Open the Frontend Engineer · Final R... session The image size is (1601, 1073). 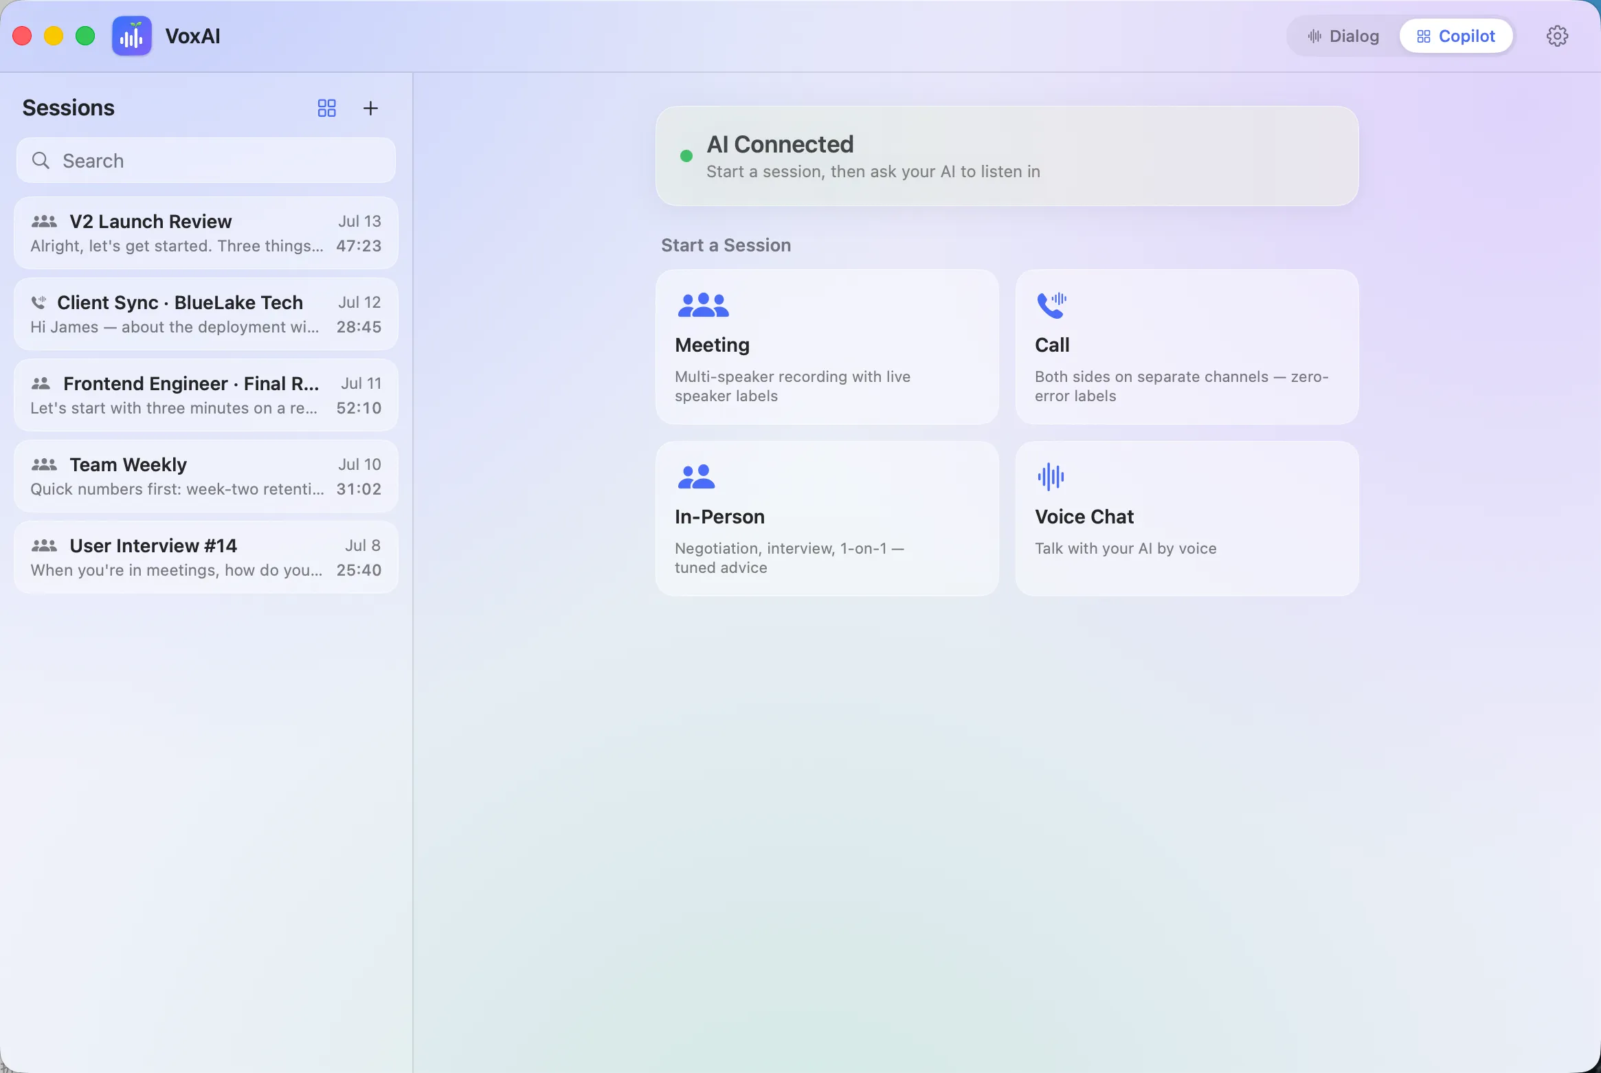[206, 395]
